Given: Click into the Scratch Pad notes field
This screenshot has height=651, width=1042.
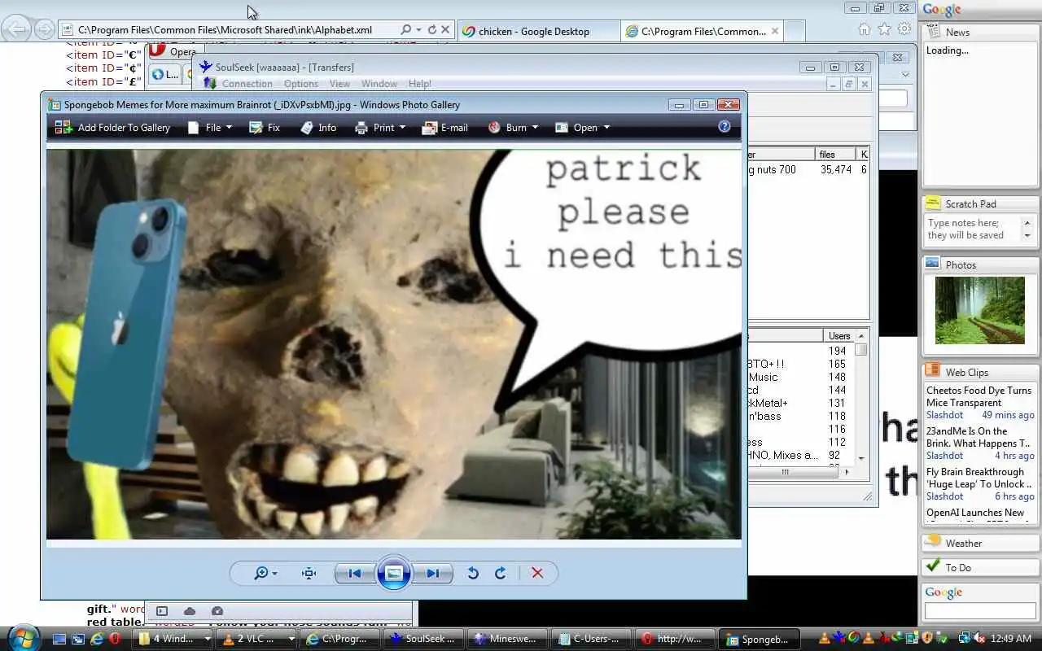Looking at the screenshot, I should click(x=974, y=229).
